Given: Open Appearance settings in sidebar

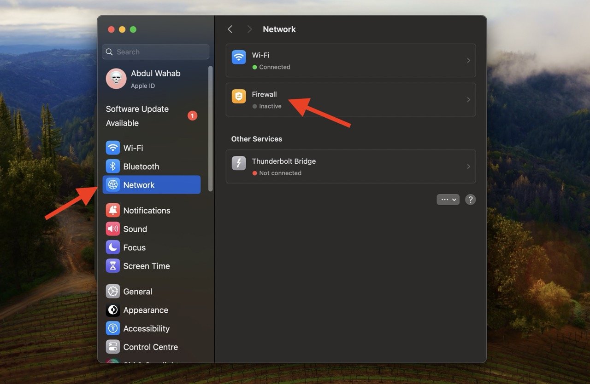Looking at the screenshot, I should [145, 310].
